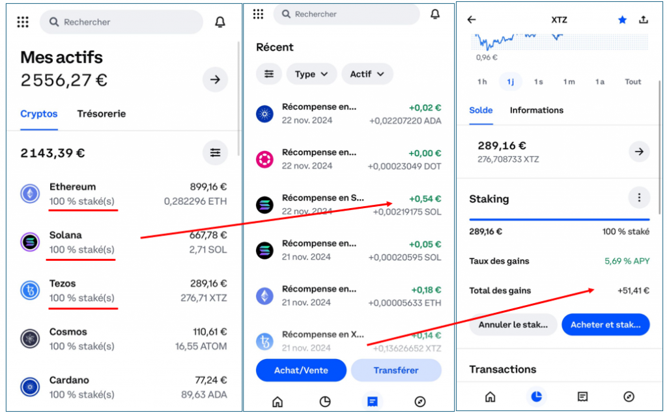This screenshot has width=667, height=413.
Task: Select the 1j chart range
Action: tap(511, 81)
